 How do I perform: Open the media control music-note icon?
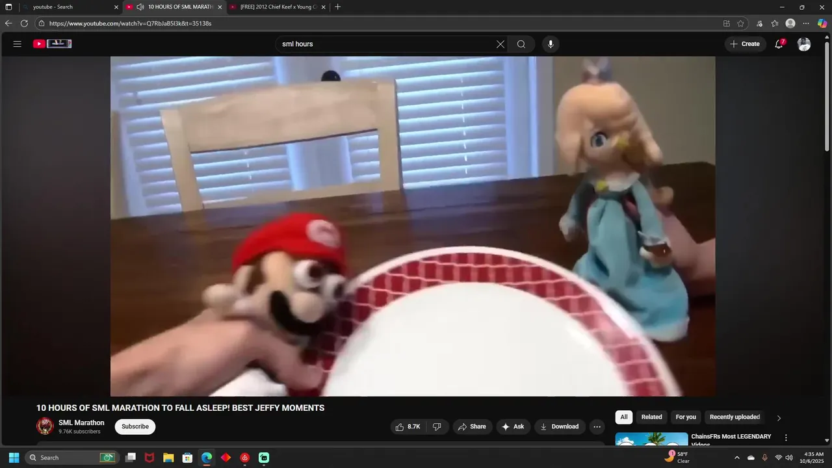(x=759, y=23)
